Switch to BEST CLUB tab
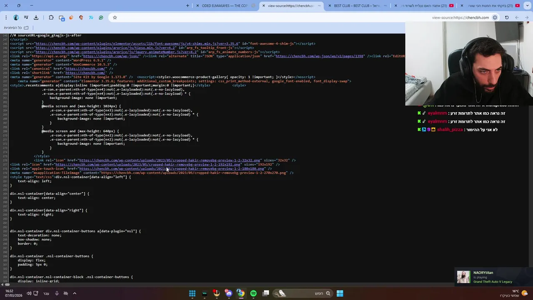The image size is (533, 300). [x=357, y=5]
